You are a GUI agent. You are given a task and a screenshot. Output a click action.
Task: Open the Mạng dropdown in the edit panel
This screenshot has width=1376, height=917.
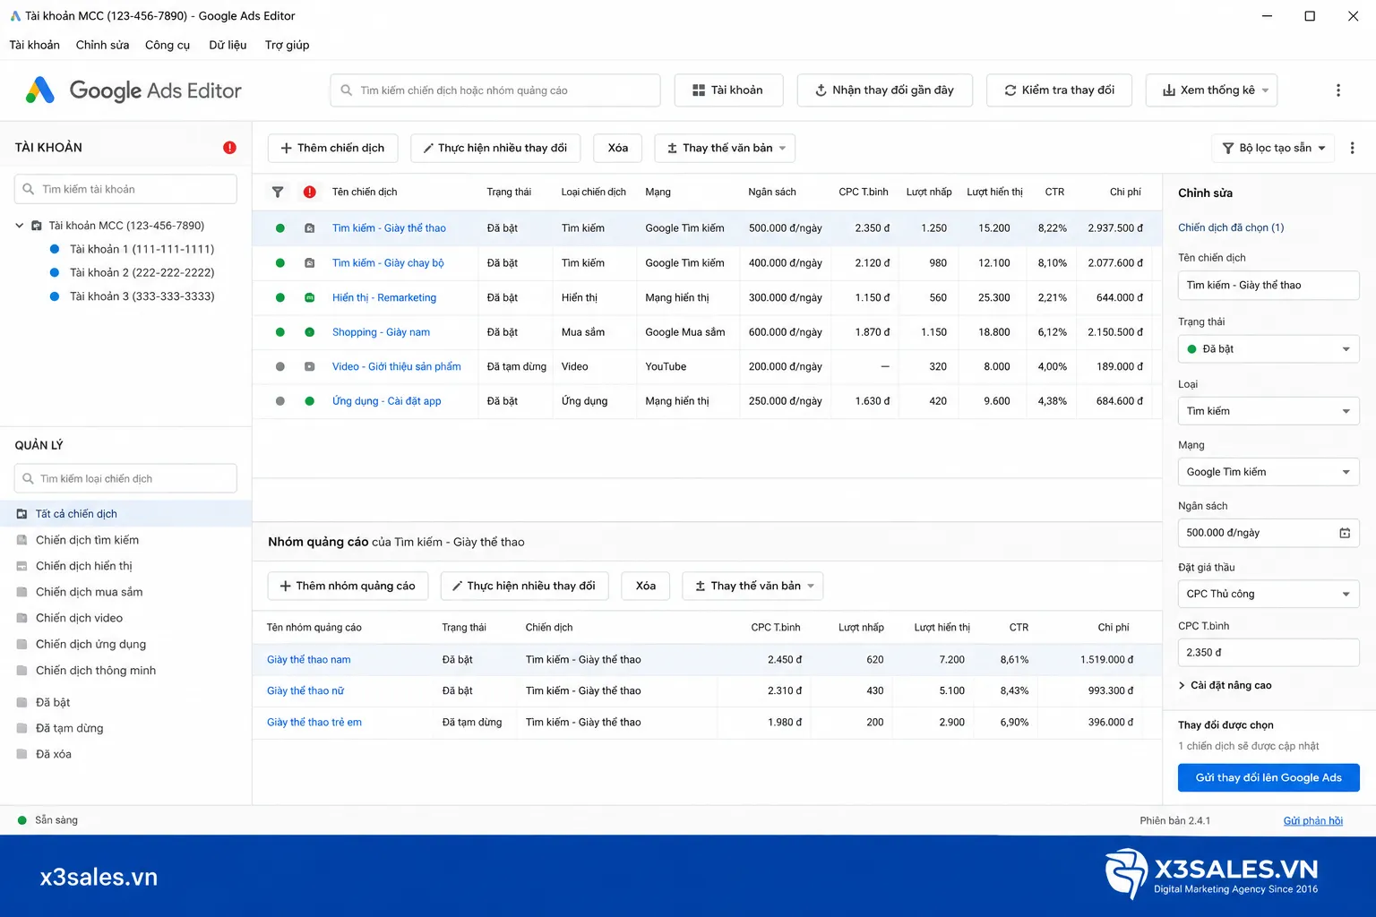tap(1268, 472)
